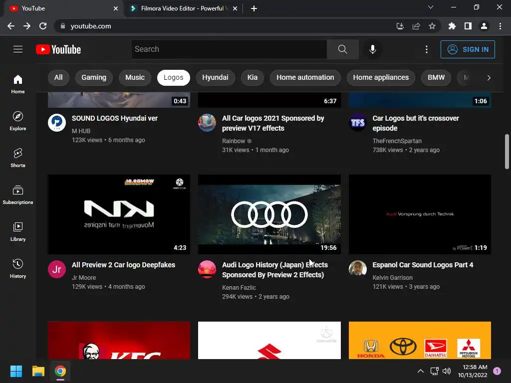The image size is (511, 383).
Task: Open YouTube settings three-dot menu
Action: (426, 49)
